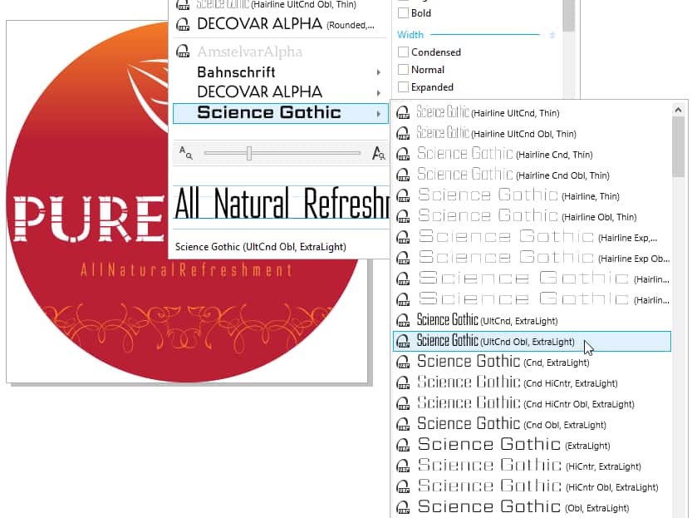Expand the Bahnschrift font submenu arrow
This screenshot has width=692, height=518.
pos(379,72)
